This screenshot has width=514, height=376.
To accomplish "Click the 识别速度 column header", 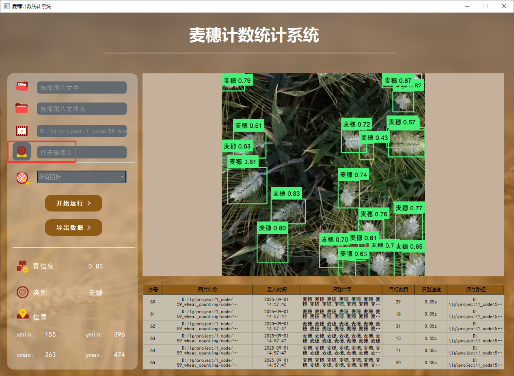I will pyautogui.click(x=431, y=289).
